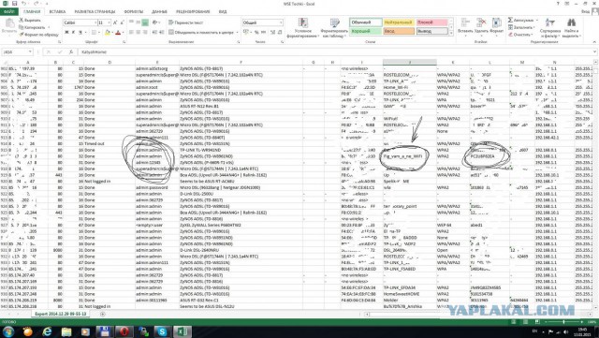Image resolution: width=599 pixels, height=338 pixels.
Task: Click Format Painter (Формат по образцу)
Action: [x=38, y=35]
